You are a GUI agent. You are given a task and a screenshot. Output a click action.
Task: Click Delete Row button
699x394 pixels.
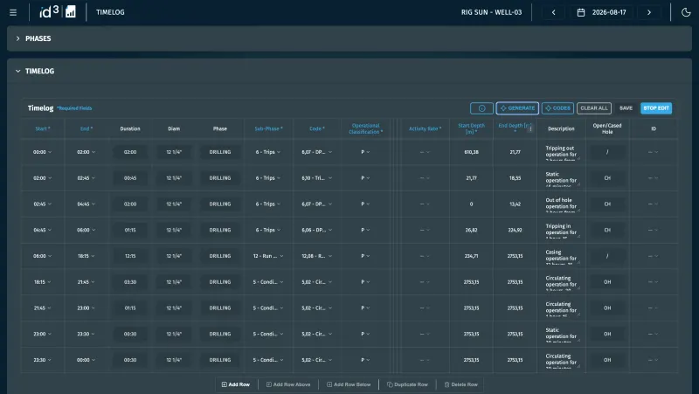coord(460,384)
